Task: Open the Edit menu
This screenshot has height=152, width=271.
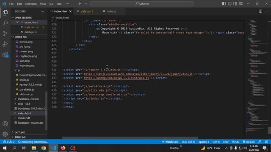Action: click(19, 4)
